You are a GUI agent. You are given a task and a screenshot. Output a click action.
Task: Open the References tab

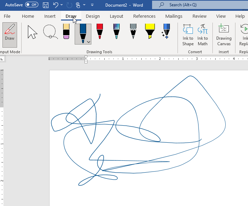[144, 16]
